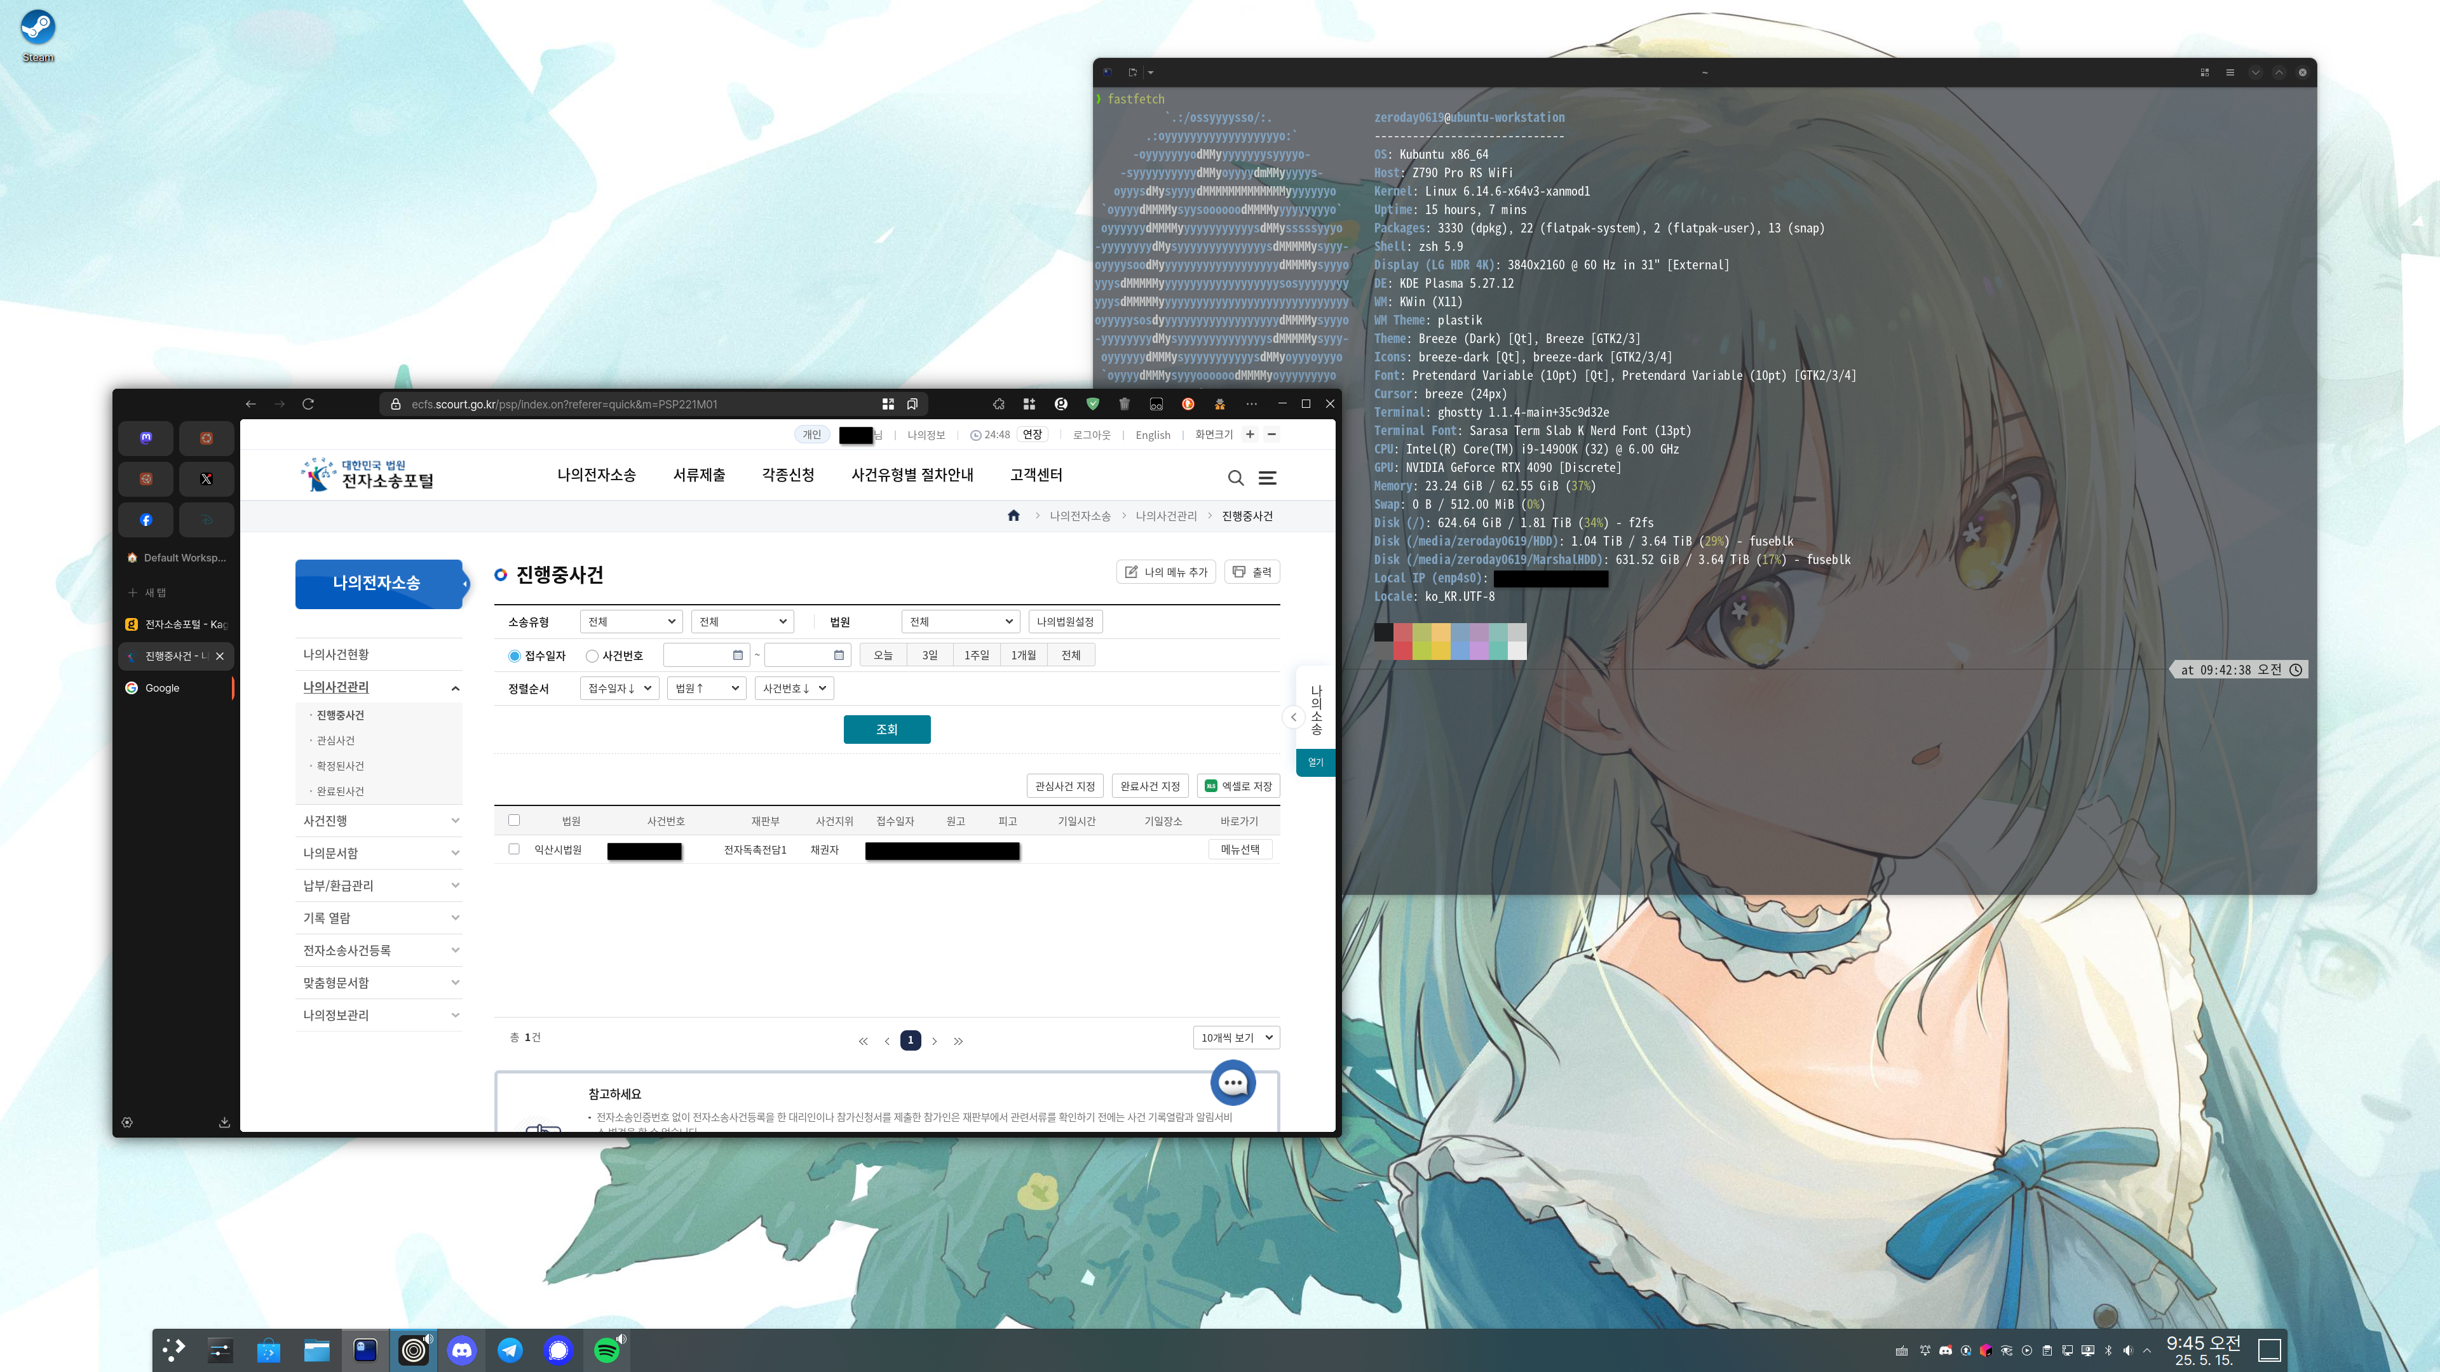Click the trash can extension icon
Image resolution: width=2440 pixels, height=1372 pixels.
1124,405
